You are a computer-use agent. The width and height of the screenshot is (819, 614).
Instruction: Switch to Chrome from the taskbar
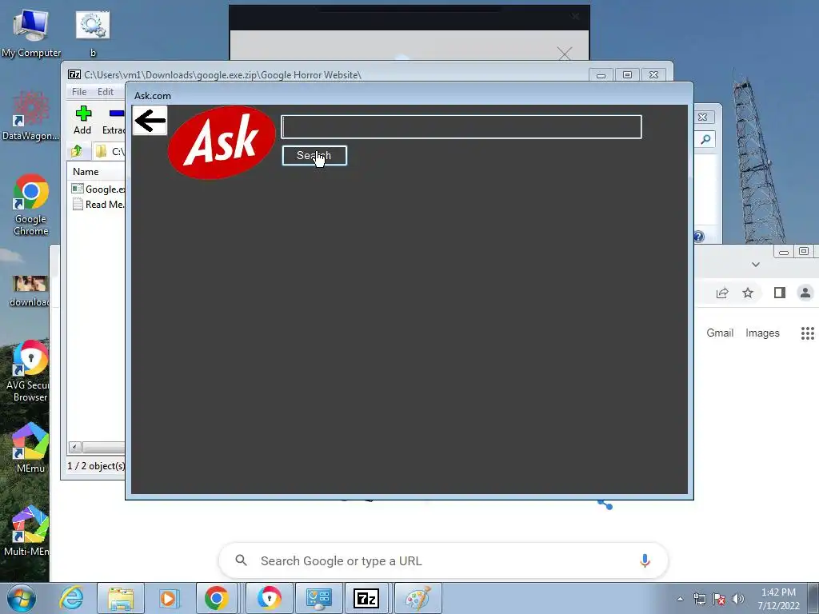(216, 598)
